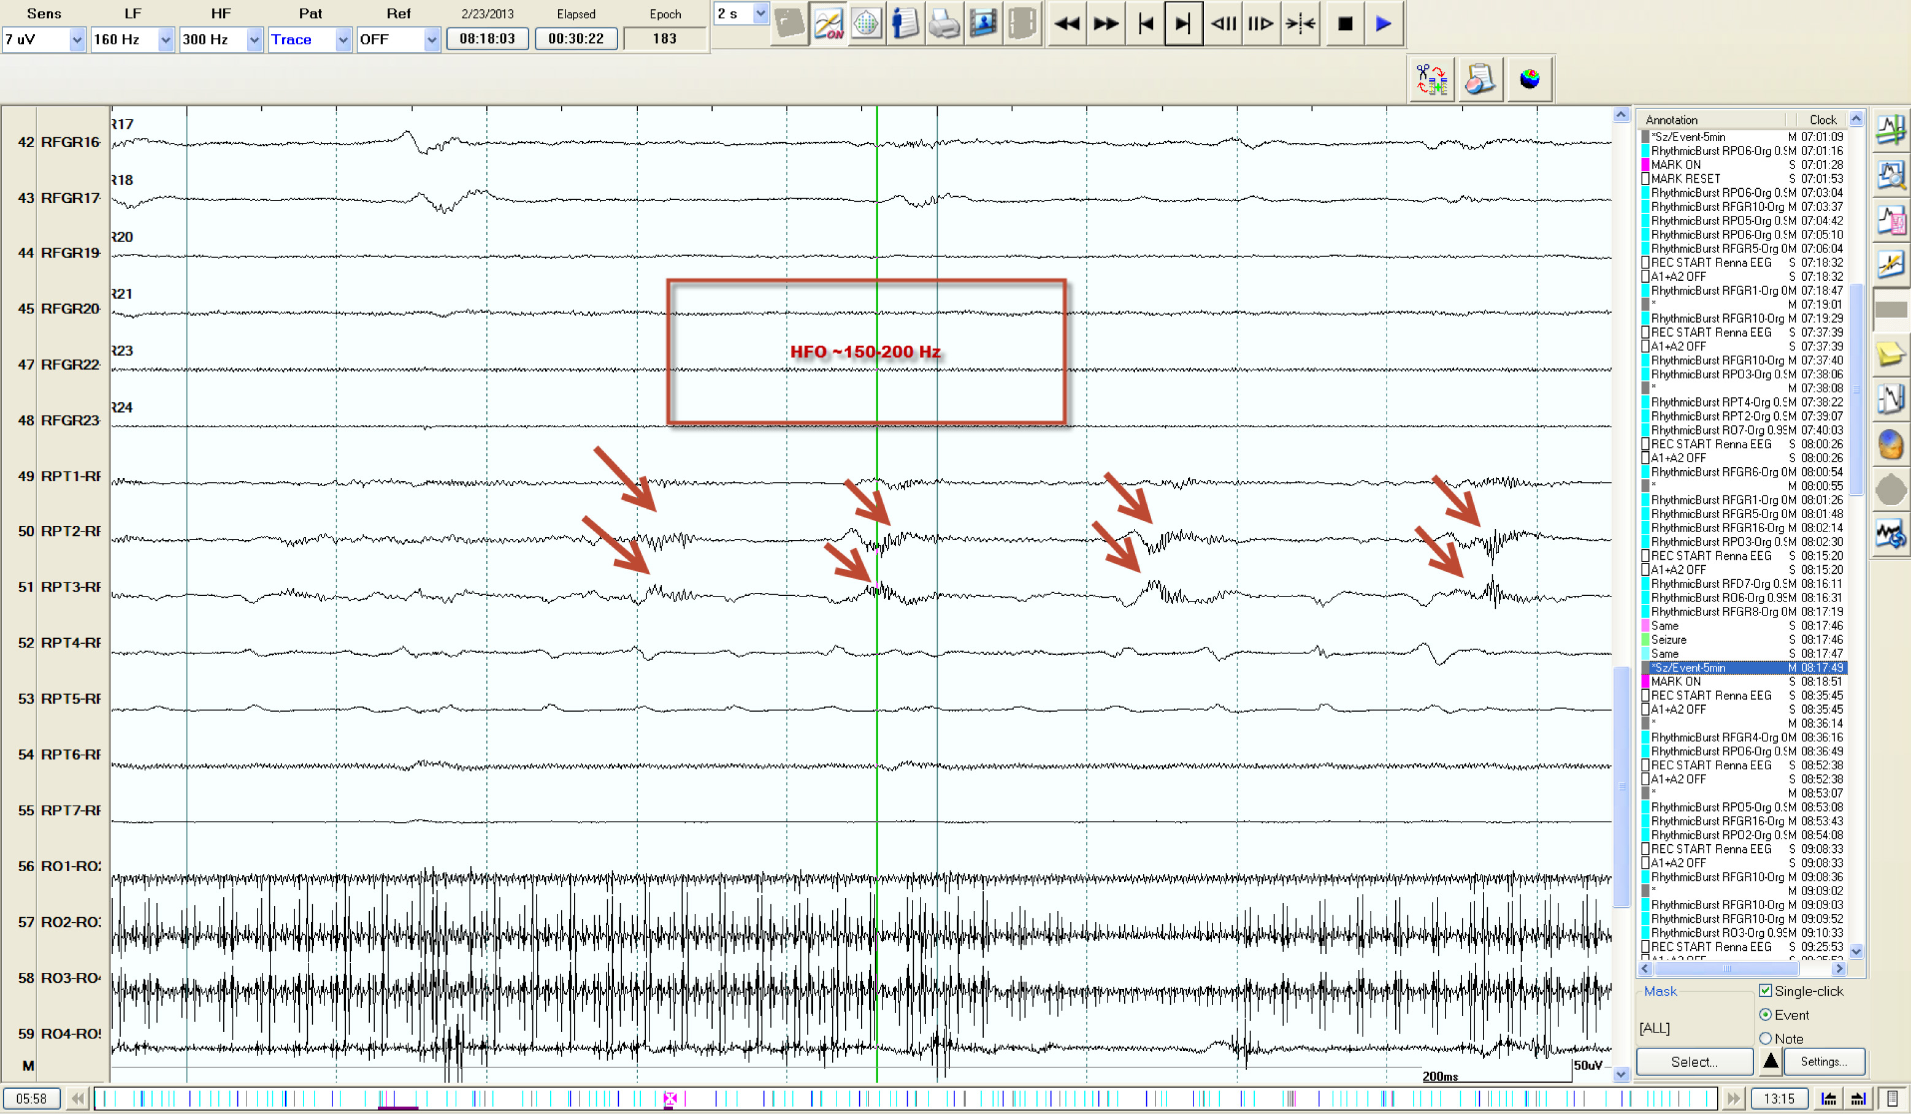Open the patient video icon
Screen dimensions: 1911x1117
pos(984,25)
